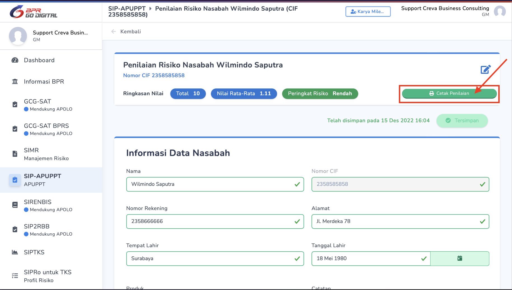Click the back arrow beside Kembali
The image size is (512, 290).
tap(113, 31)
